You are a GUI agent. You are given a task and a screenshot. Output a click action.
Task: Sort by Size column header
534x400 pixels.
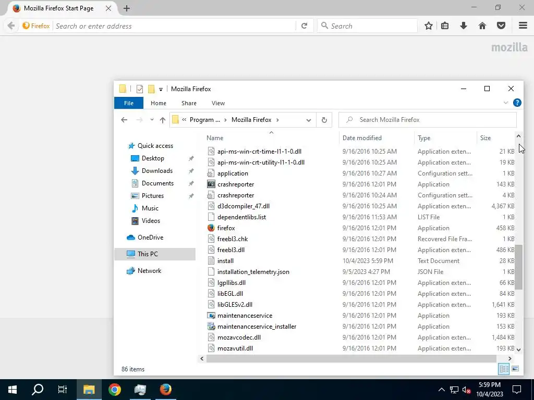[x=496, y=137]
